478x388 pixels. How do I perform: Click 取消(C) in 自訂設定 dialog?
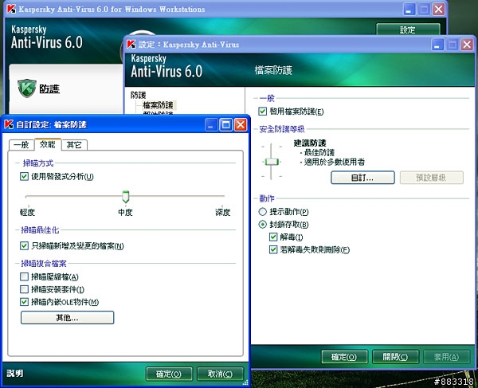pyautogui.click(x=220, y=374)
